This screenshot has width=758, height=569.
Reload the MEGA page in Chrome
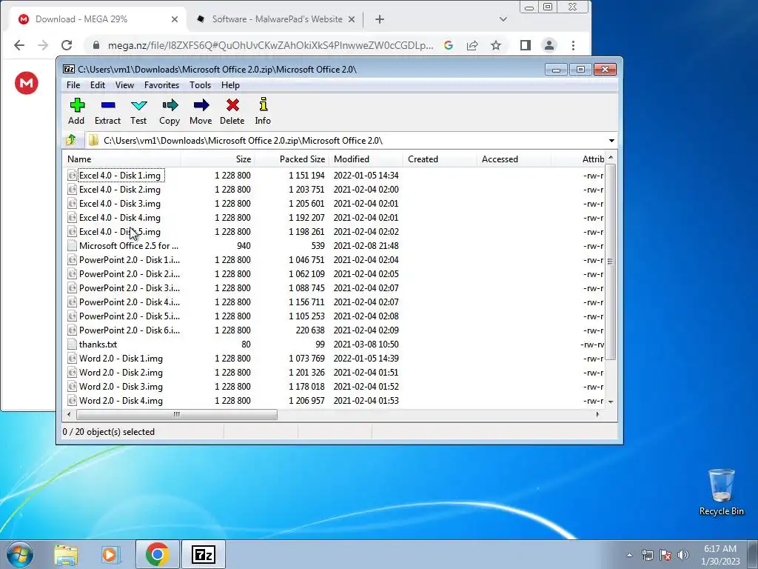67,45
